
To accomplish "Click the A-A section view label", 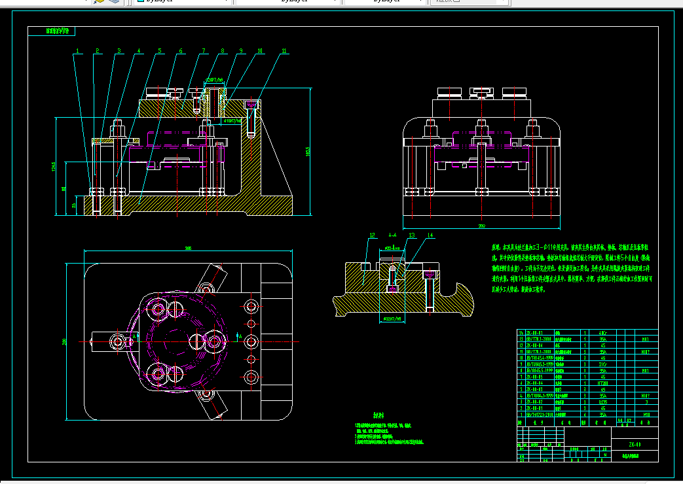I will 392,235.
